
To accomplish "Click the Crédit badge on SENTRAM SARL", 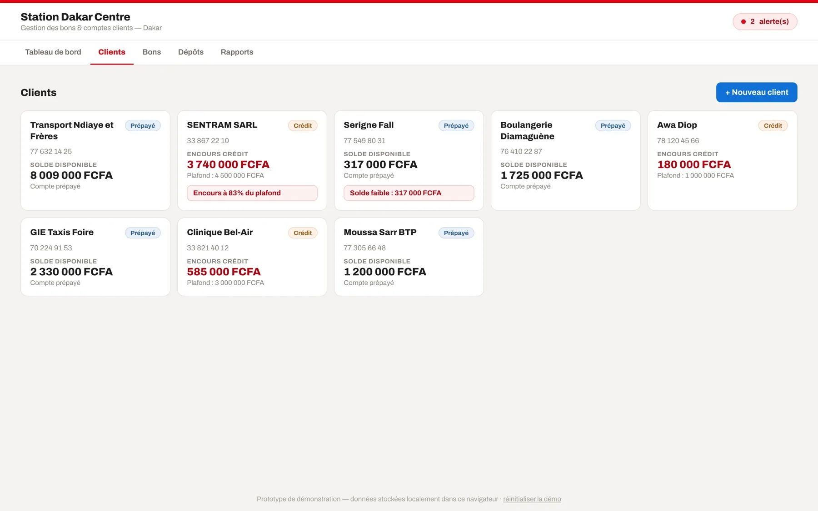I will click(x=303, y=126).
